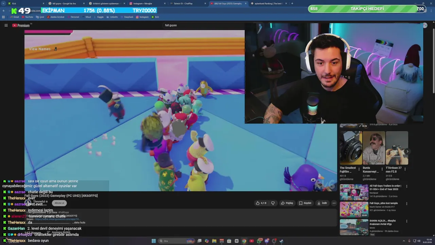Switch to Instagram Mesajlar tab
The image size is (435, 245).
tap(147, 3)
